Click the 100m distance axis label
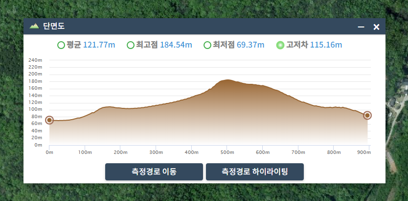The image size is (408, 201). pos(85,152)
